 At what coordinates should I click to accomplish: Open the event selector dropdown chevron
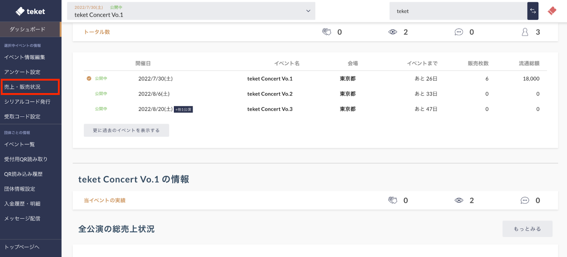click(x=308, y=11)
